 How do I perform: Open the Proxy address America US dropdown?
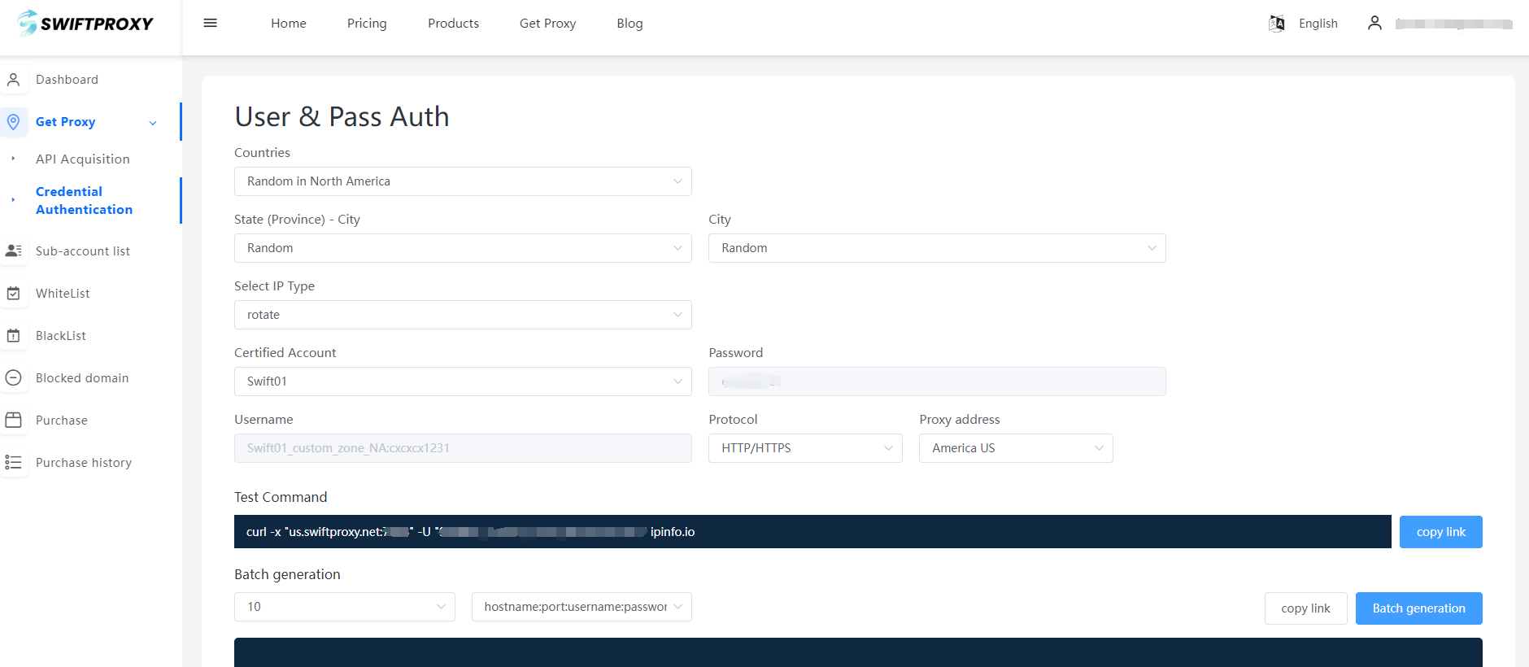pyautogui.click(x=1016, y=448)
